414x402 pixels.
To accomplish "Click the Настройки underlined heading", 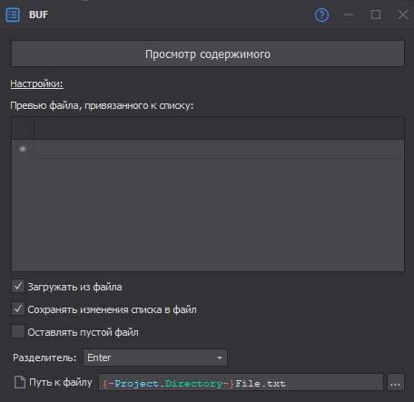I will [37, 83].
